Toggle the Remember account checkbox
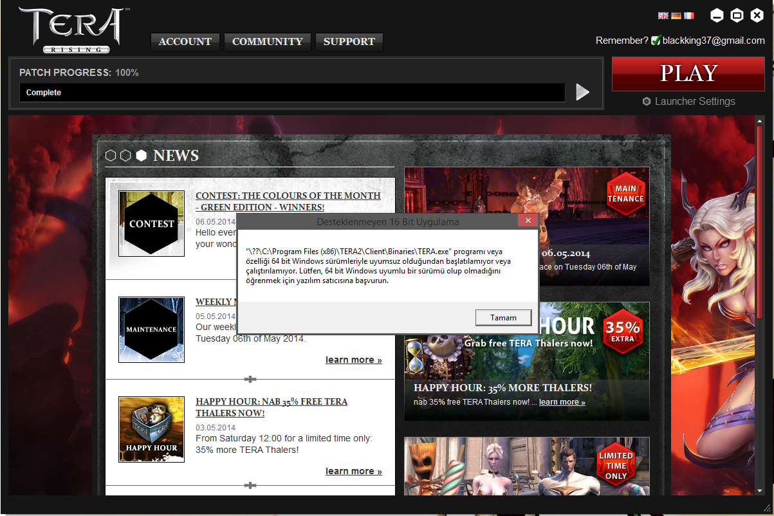Screen dimensions: 774x516 coord(656,41)
